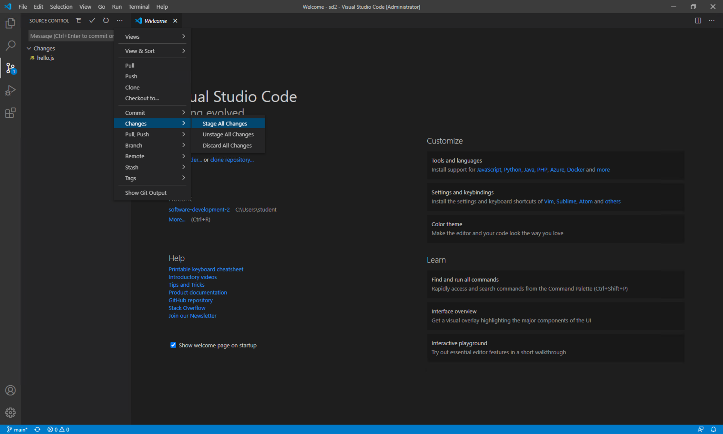Open the Explorer view in activity bar
The image size is (723, 434).
tap(10, 23)
